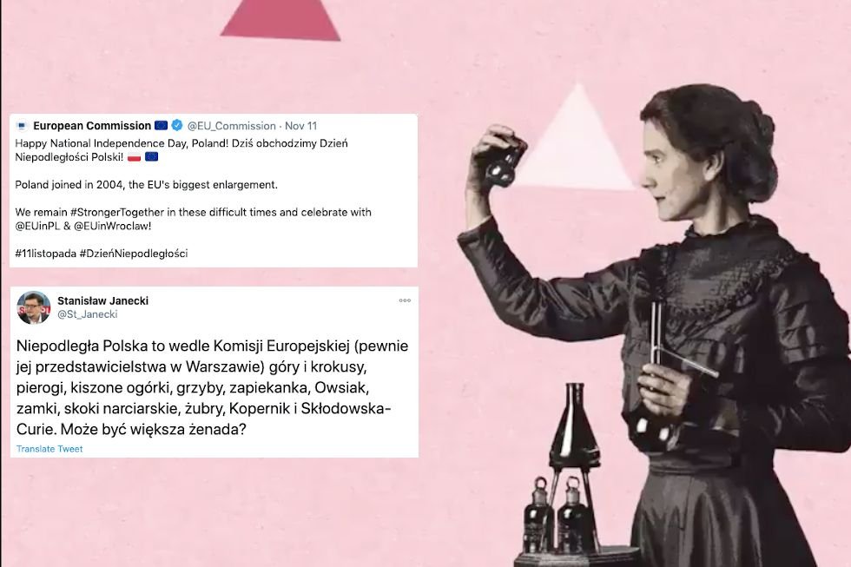851x567 pixels.
Task: Click the EU flag emoji beside European Commission
Action: pyautogui.click(x=162, y=125)
